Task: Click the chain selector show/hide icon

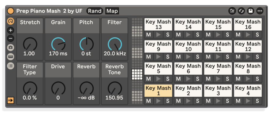Action: 11,57
